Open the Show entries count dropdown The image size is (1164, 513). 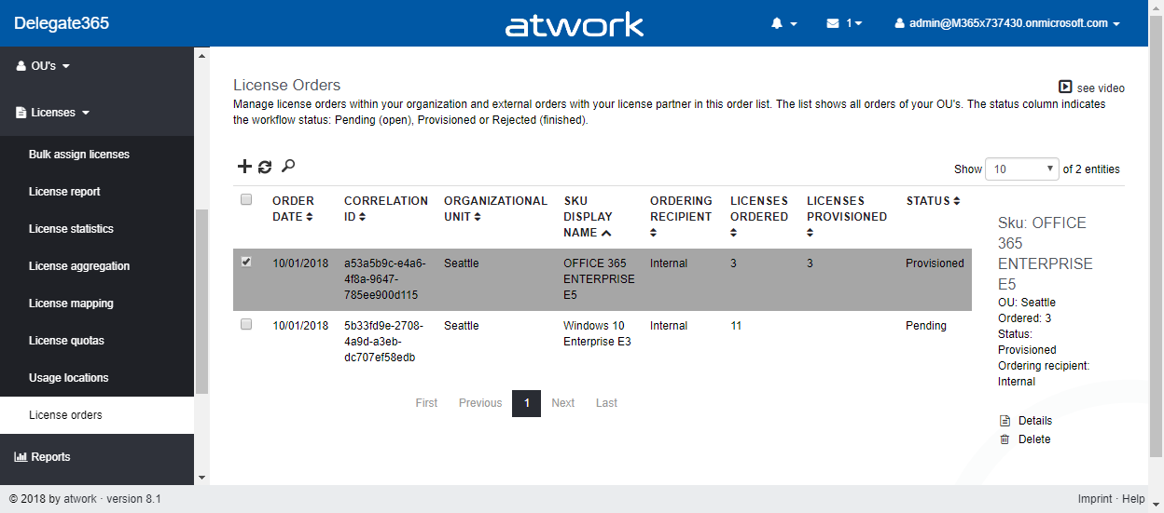tap(1021, 169)
